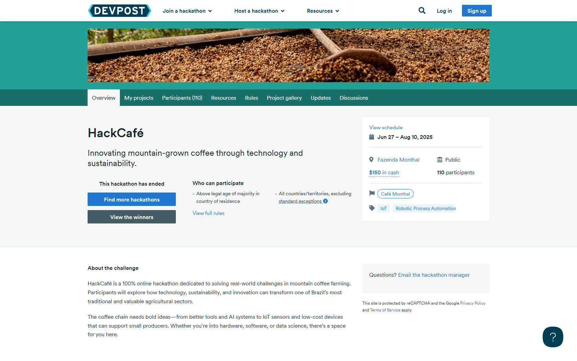Viewport: 577px width, 361px height.
Task: Open the Resources dropdown in header
Action: point(323,11)
